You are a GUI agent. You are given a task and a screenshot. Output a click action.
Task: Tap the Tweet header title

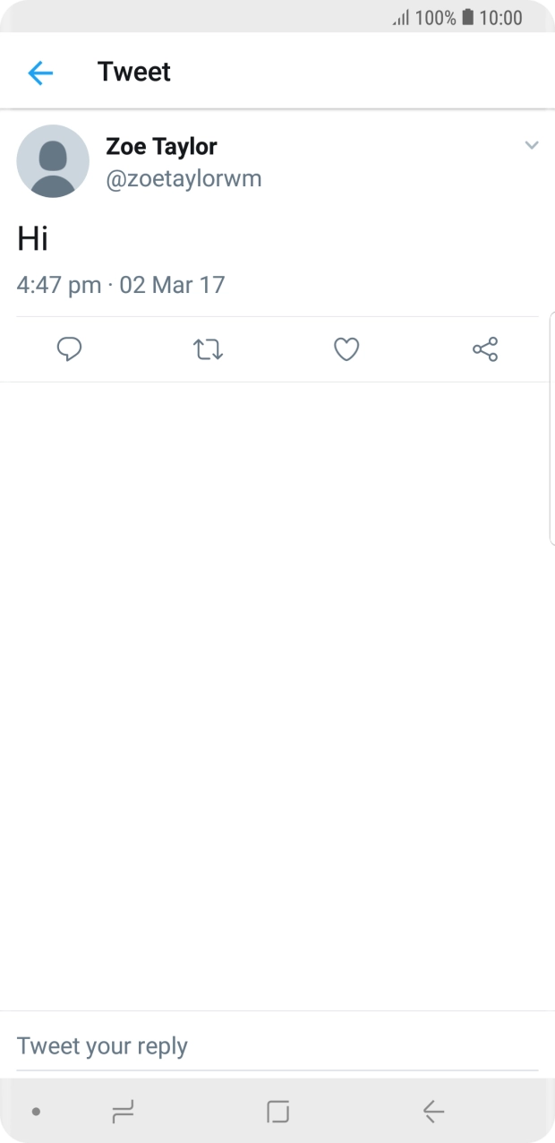(134, 72)
